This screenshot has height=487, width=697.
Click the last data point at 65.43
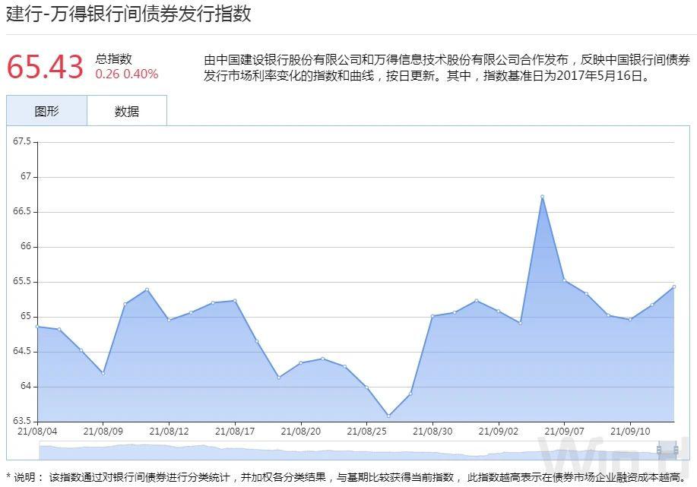pos(674,286)
